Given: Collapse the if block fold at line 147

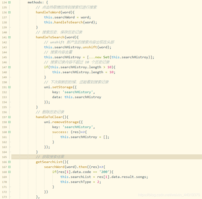Looking at the screenshot, I should pos(9,67).
